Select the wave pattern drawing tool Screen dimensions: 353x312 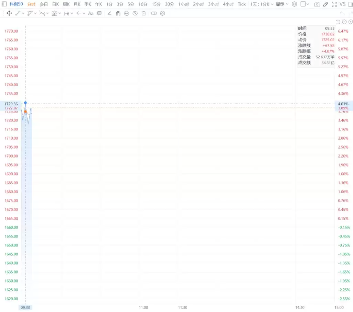42,13
